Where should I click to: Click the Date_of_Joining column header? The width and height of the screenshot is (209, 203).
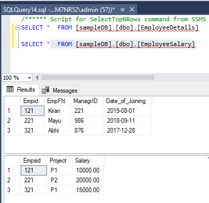click(127, 101)
